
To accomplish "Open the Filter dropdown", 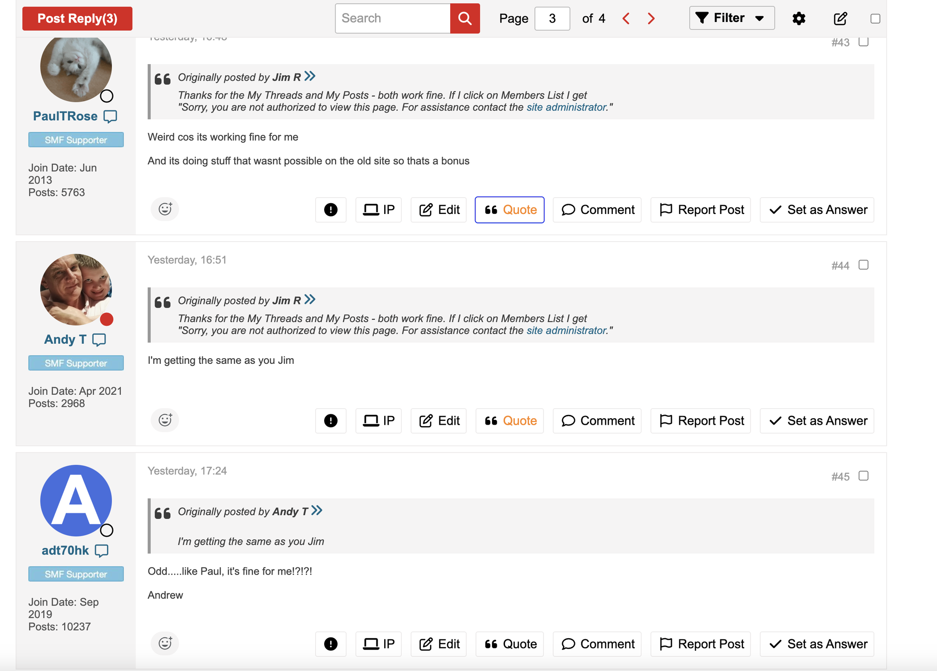I will 731,18.
